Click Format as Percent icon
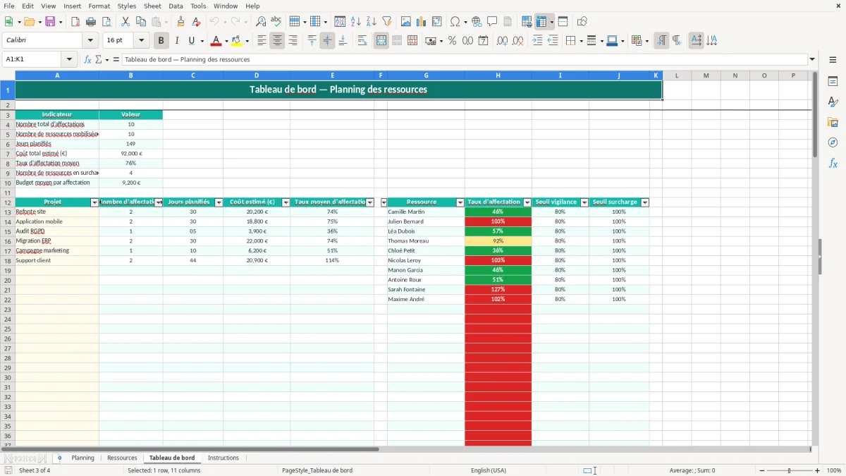846x476 pixels. pos(452,41)
